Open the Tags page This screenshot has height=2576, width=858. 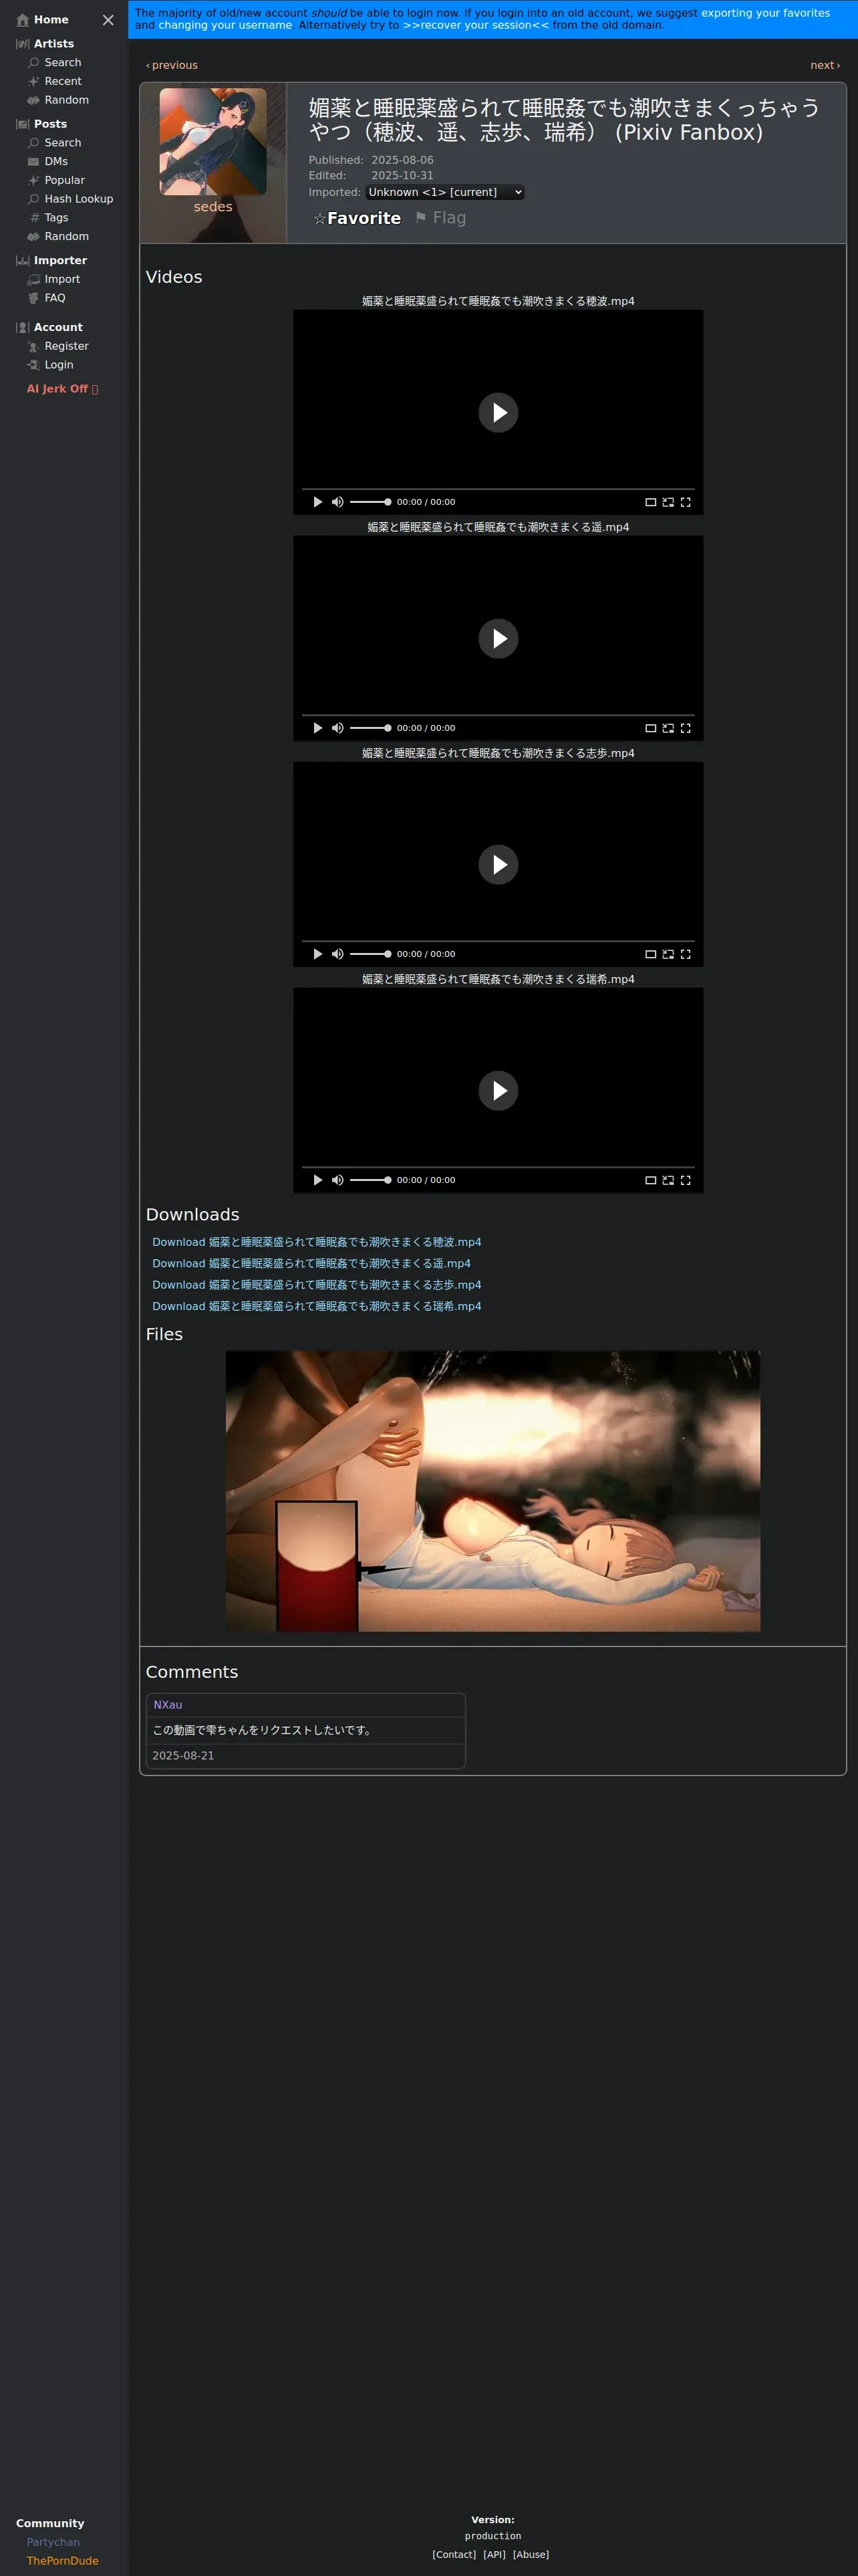(48, 217)
